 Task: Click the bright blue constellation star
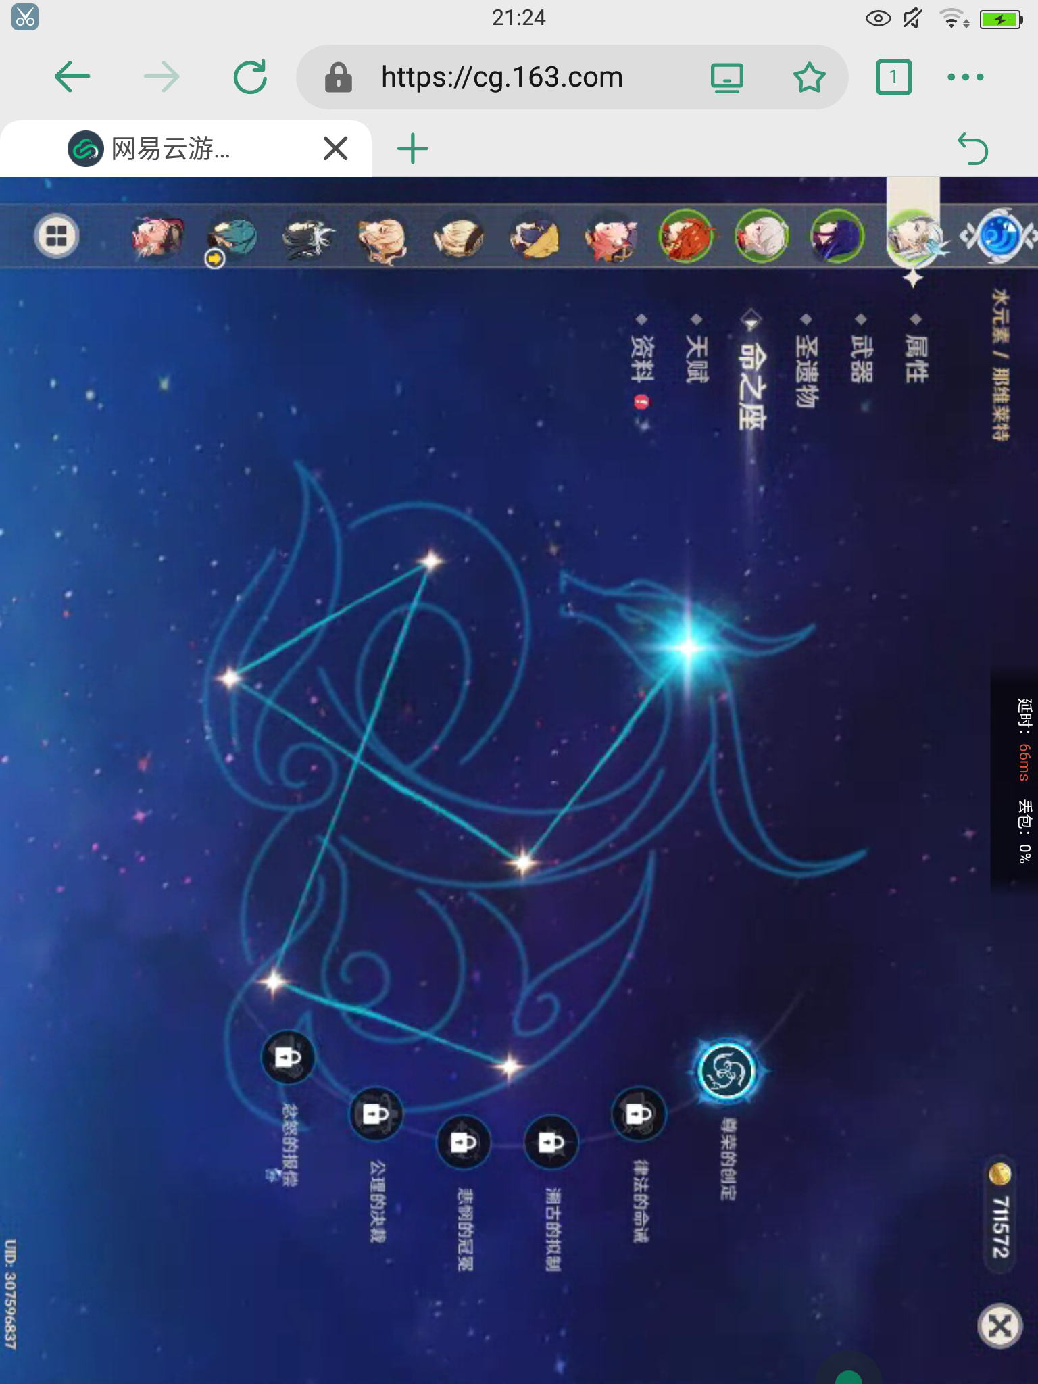pos(689,647)
